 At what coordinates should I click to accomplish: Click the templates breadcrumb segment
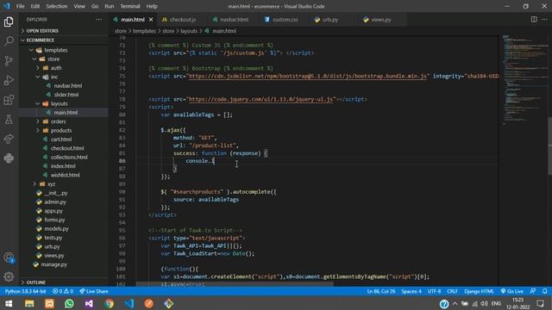[x=144, y=31]
